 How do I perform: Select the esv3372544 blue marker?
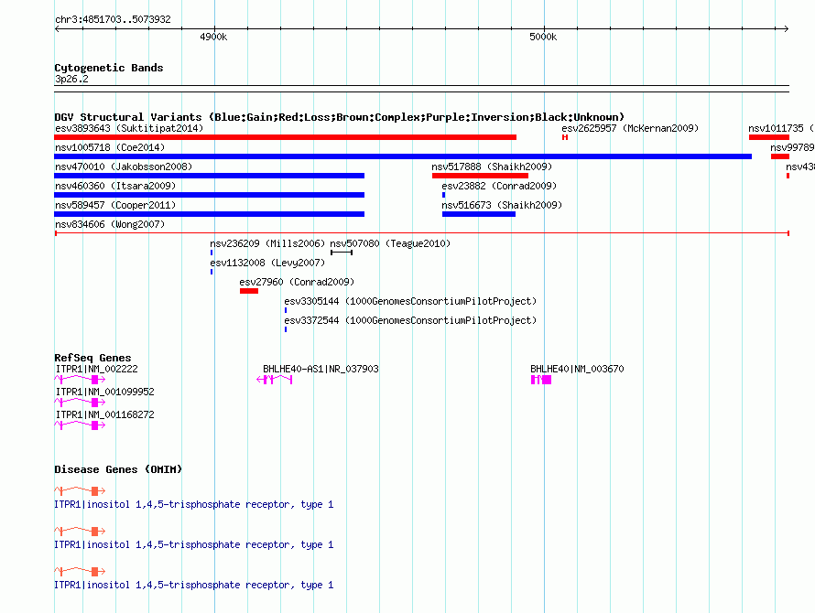pyautogui.click(x=286, y=329)
